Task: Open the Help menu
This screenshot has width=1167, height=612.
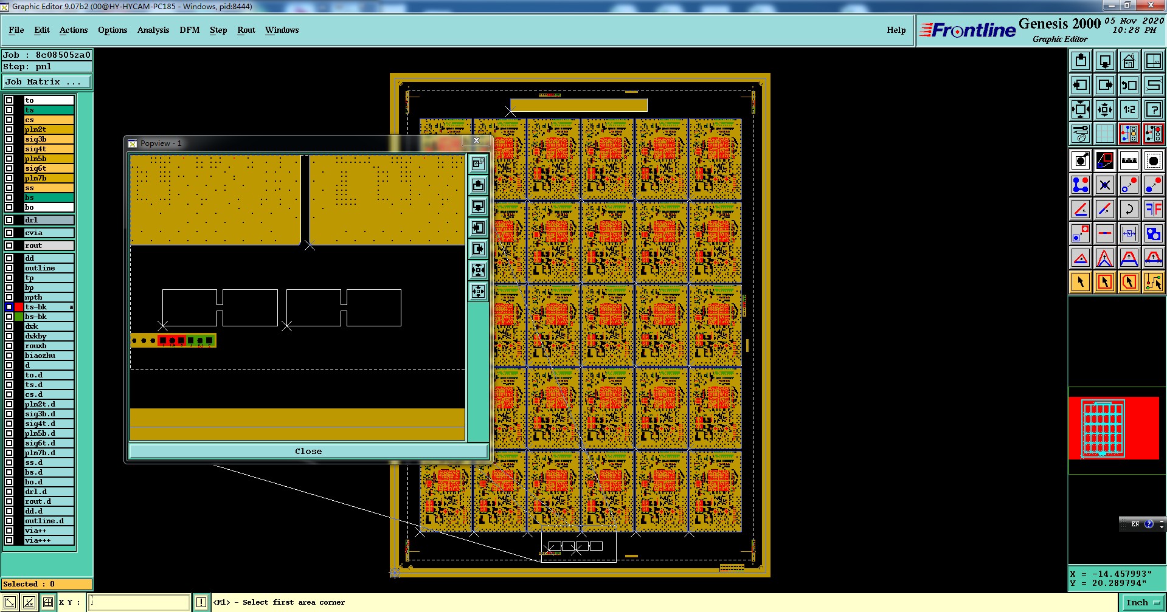Action: pos(896,30)
